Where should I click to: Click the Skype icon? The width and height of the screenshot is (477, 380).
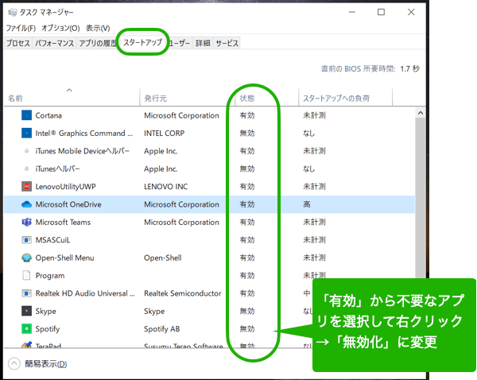(x=27, y=311)
